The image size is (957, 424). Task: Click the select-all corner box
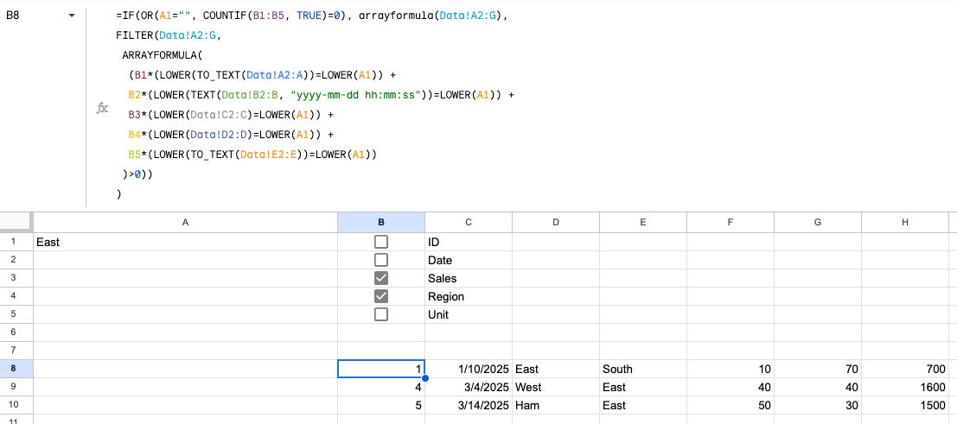(16, 223)
